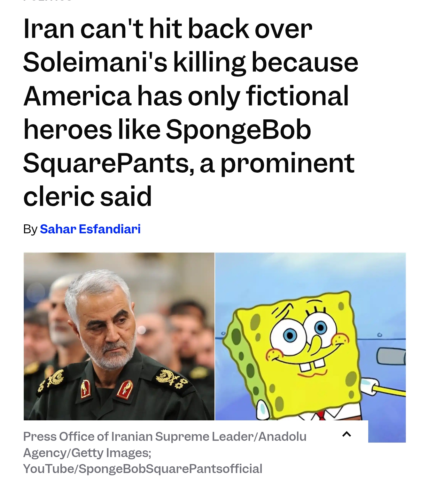The height and width of the screenshot is (496, 428).
Task: Click the "Agency/Getty Images;" caption line
Action: click(87, 453)
